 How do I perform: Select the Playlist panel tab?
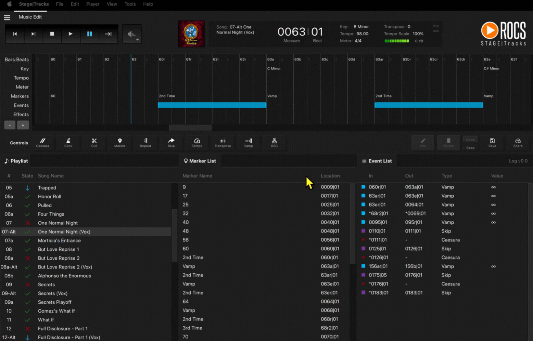pos(16,161)
